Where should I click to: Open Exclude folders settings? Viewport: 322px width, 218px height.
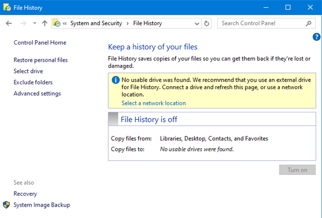tap(33, 82)
